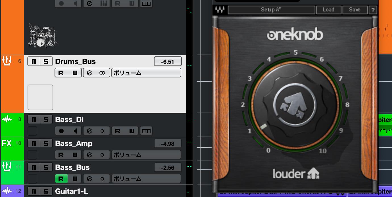392x197 pixels.
Task: Disable Read automation on Bass_Bus
Action: coord(61,179)
